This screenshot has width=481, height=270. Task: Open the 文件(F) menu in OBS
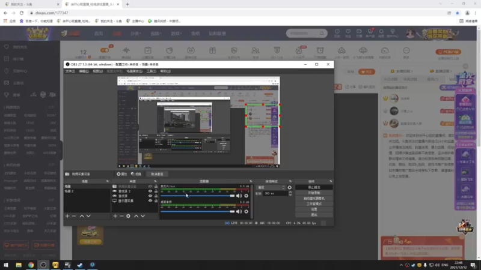pos(70,71)
